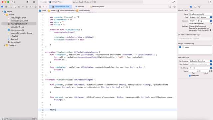The height and width of the screenshot is (120, 213).
Task: Switch to the ViewController.swift tab
Action: 61,7
